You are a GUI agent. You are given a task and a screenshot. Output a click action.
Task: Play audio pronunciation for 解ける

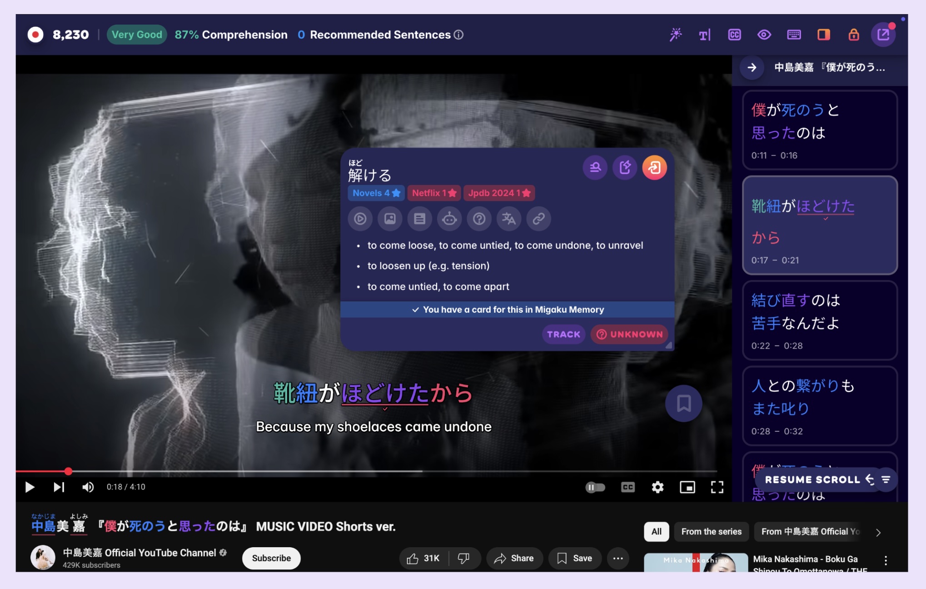tap(360, 219)
